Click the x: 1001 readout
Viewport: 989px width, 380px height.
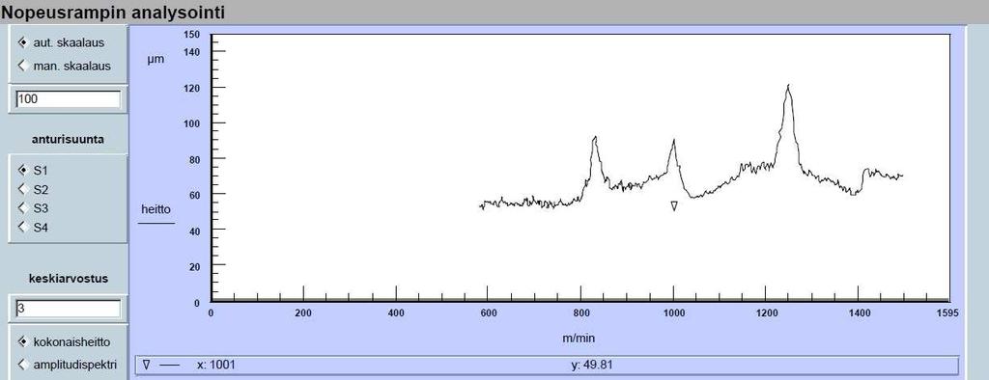[x=216, y=365]
